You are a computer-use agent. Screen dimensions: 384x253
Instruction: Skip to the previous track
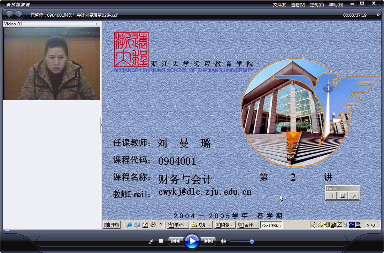(x=175, y=241)
